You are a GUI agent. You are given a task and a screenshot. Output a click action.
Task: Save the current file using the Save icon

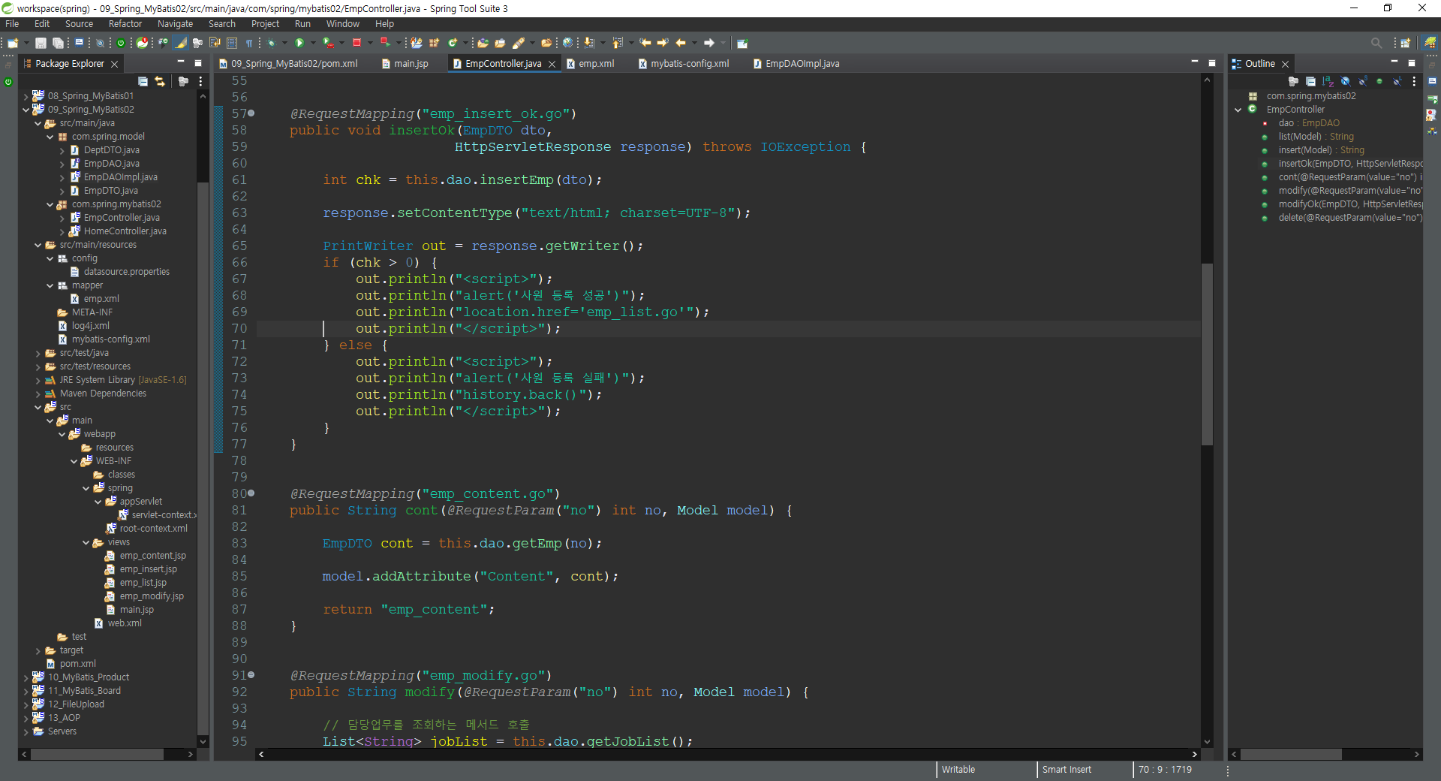point(41,43)
